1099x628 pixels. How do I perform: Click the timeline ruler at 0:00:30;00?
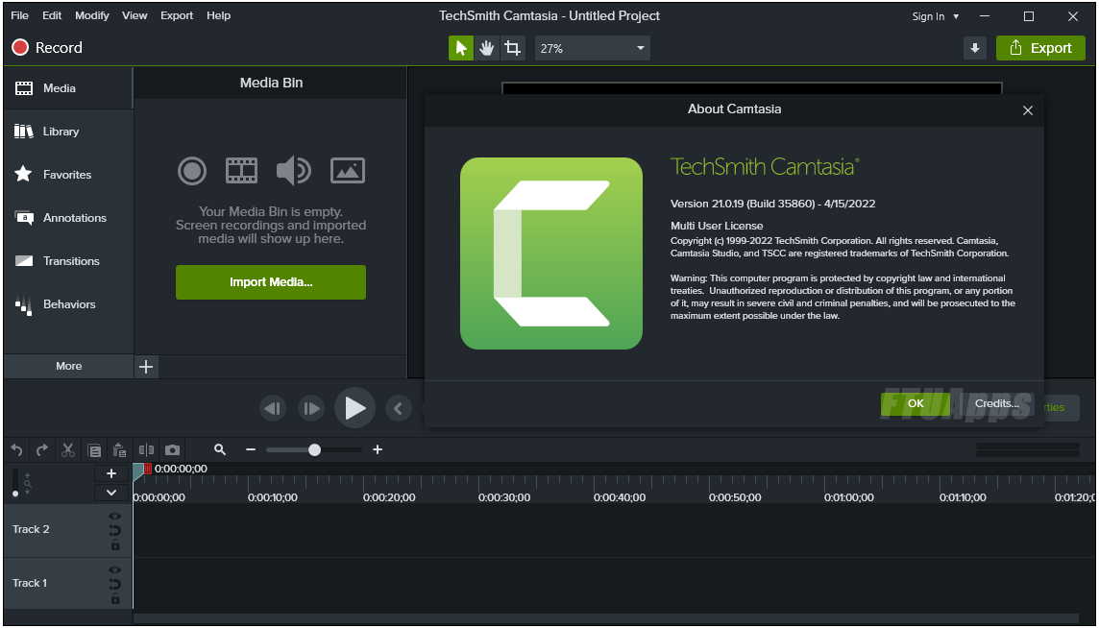tap(504, 497)
